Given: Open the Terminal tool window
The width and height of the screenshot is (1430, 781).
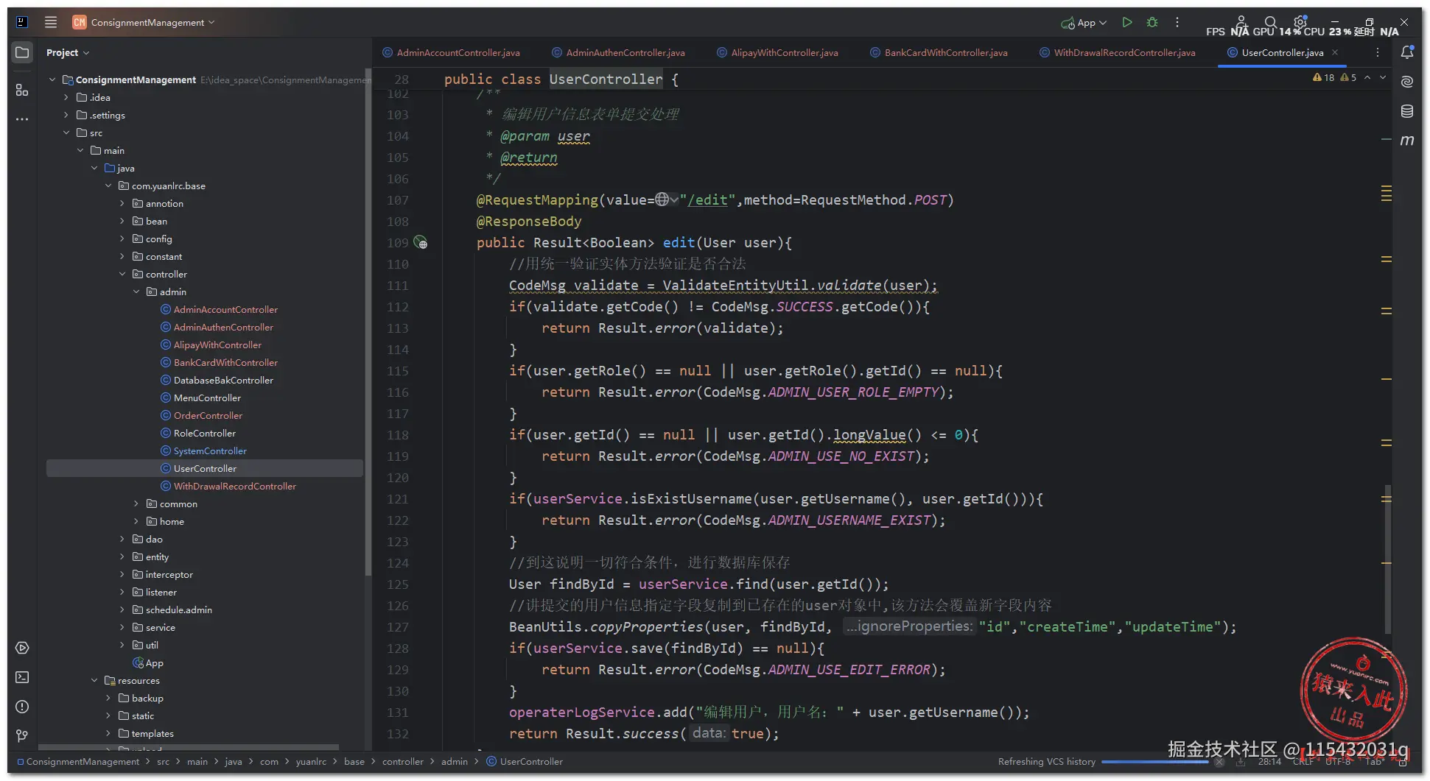Looking at the screenshot, I should [x=22, y=677].
